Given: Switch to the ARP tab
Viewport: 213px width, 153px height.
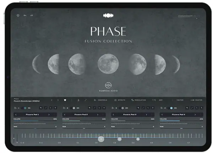Looking at the screenshot, I should (158, 100).
